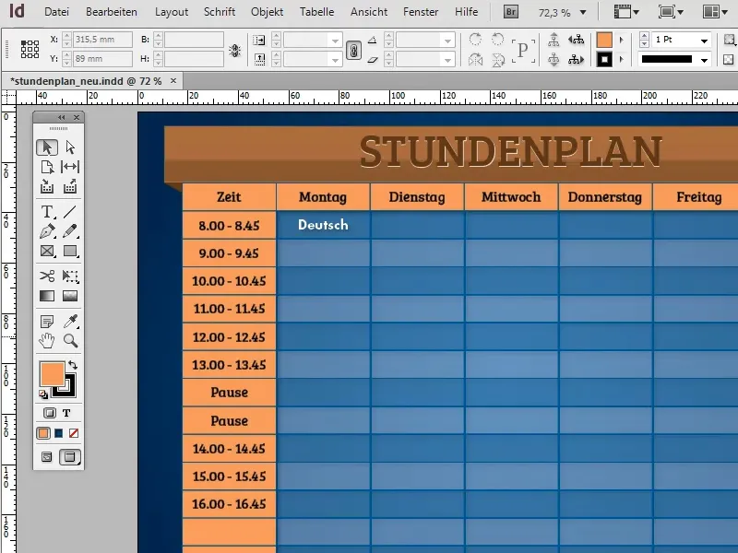Switch to Normal view mode
Viewport: 738px width, 553px height.
47,457
